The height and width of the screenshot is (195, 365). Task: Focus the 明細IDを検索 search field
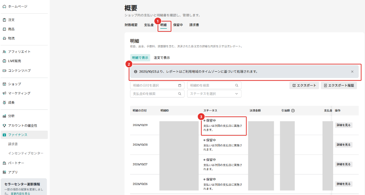click(214, 86)
